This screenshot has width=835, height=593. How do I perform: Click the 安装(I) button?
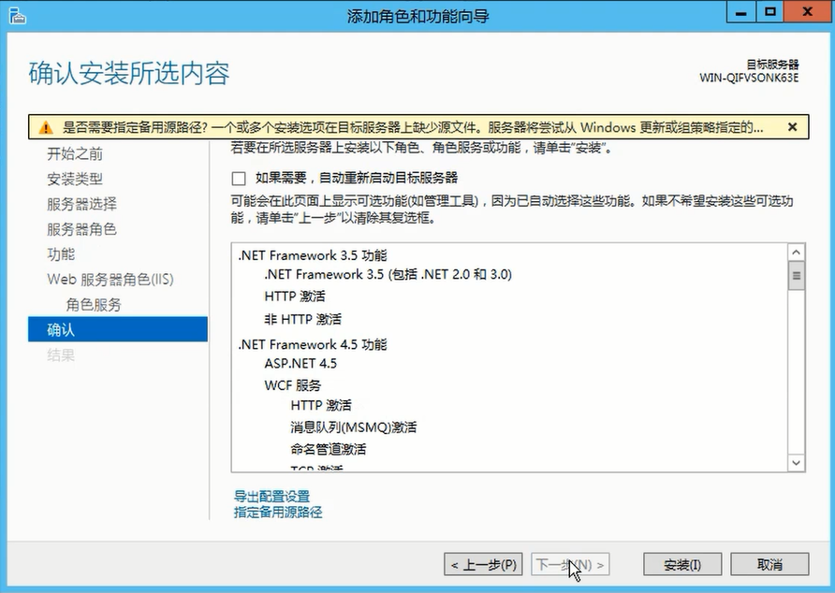coord(682,564)
